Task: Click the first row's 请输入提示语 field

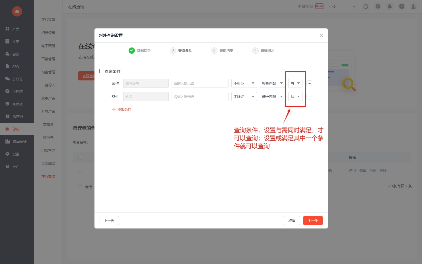Action: (x=200, y=84)
